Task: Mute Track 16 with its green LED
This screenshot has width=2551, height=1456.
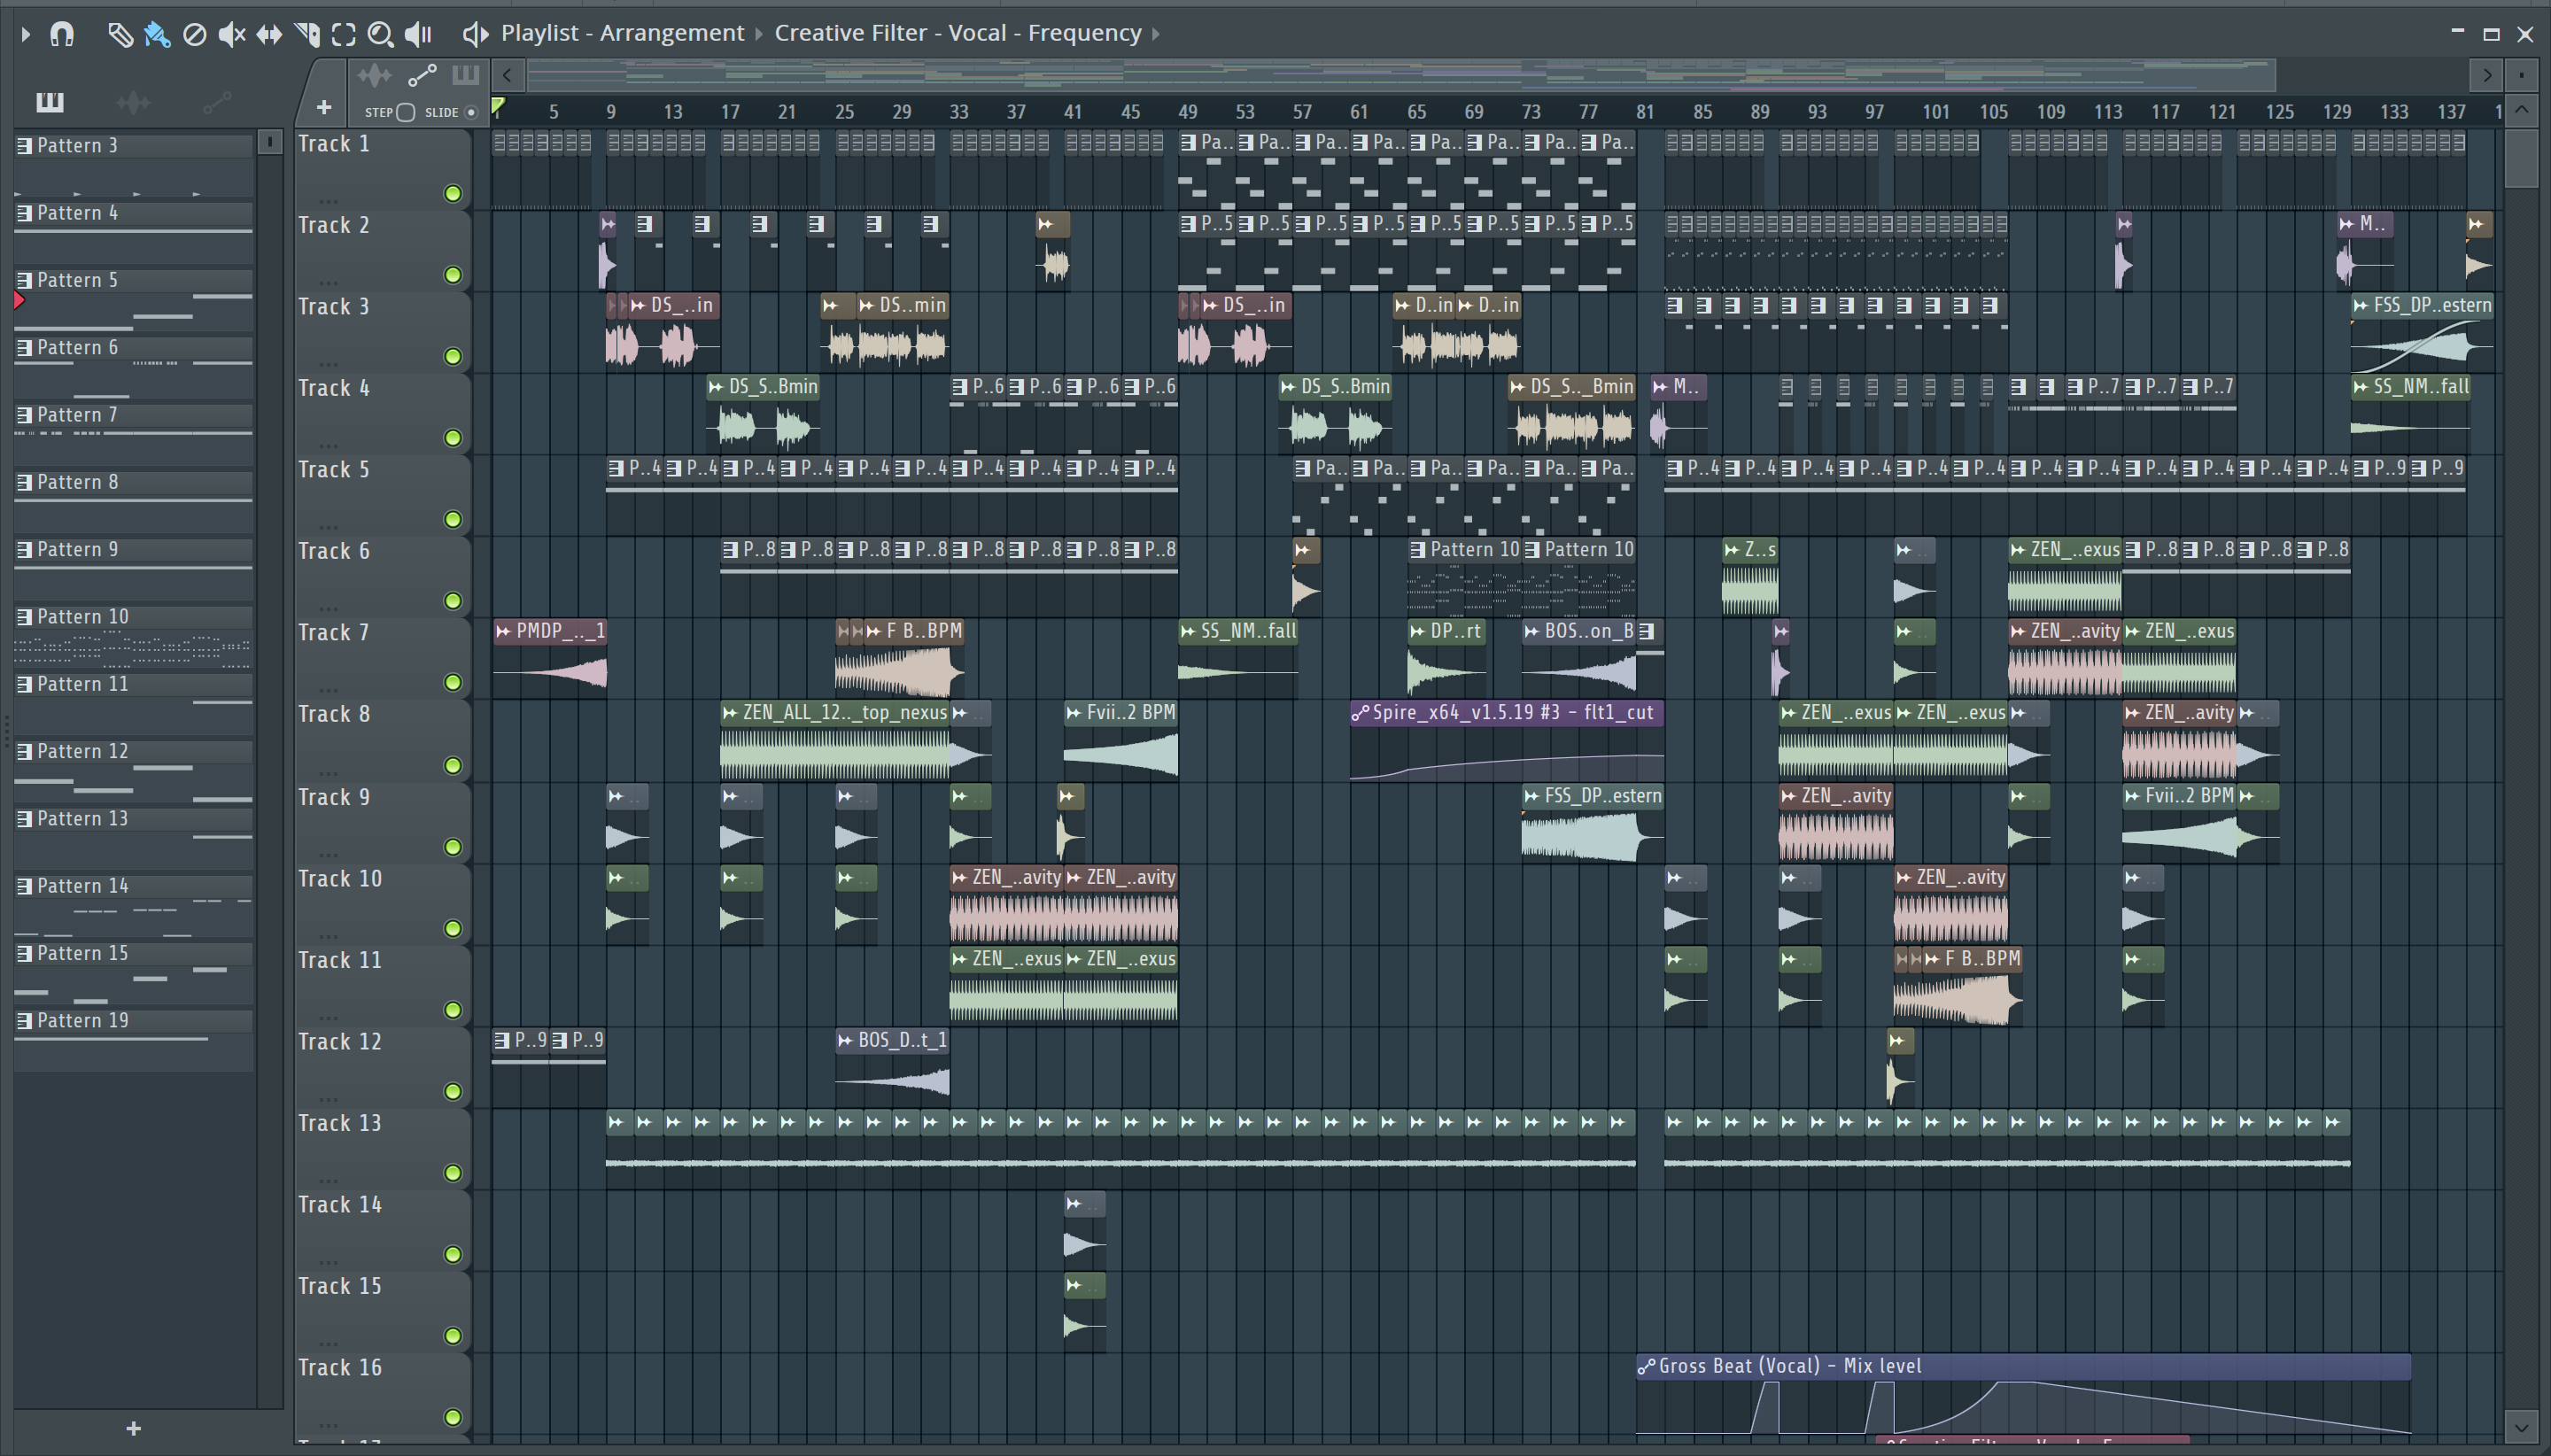Action: (453, 1417)
